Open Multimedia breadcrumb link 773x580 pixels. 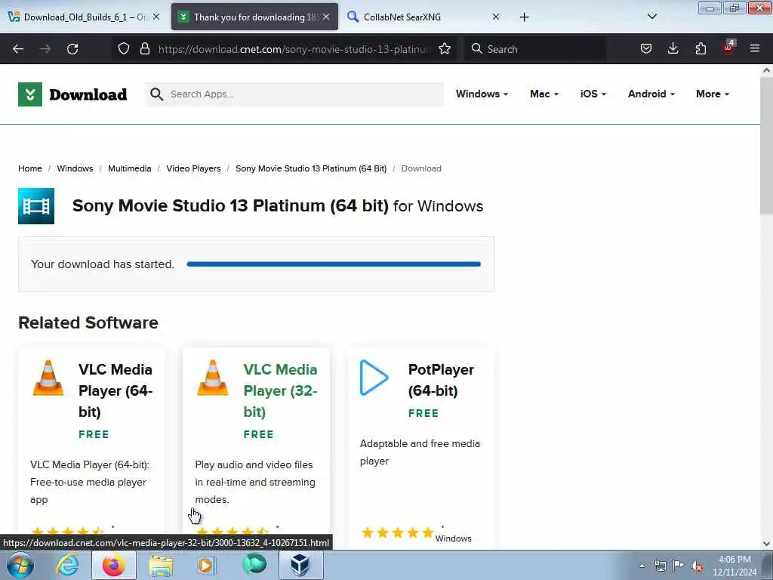tap(130, 168)
